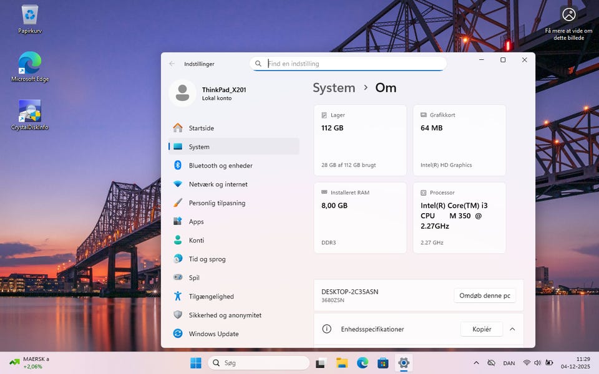Viewport: 599px width, 374px height.
Task: Go to Netværk og internet
Action: [x=218, y=185]
